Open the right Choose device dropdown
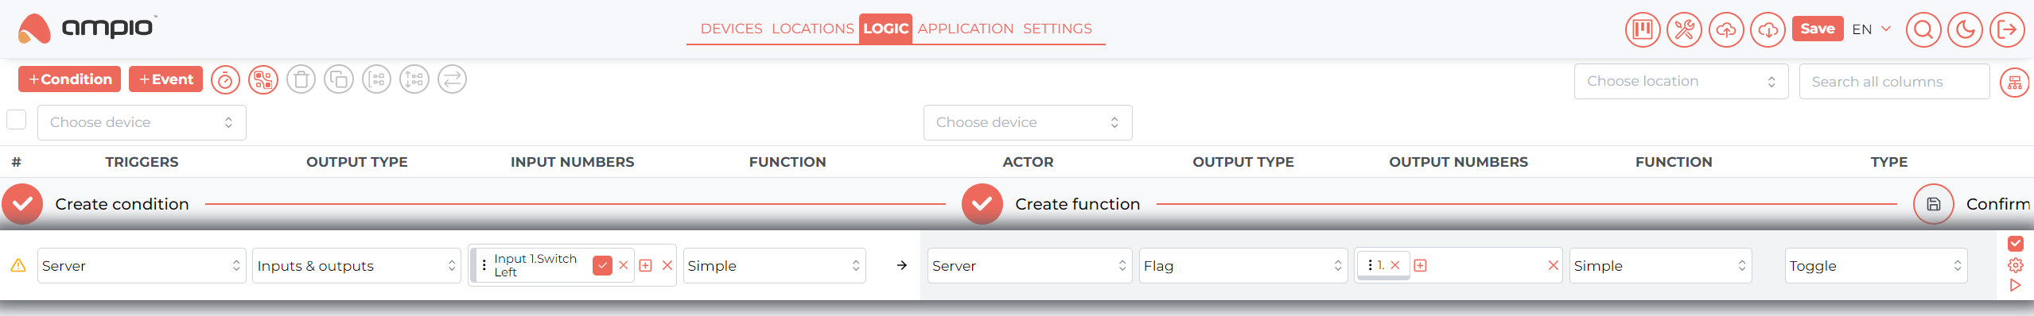This screenshot has width=2034, height=316. tap(1028, 122)
